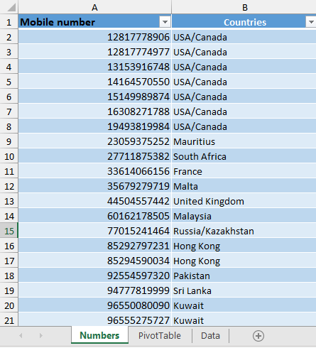Select cell with number 85292797231
The height and width of the screenshot is (348, 316).
coord(94,246)
